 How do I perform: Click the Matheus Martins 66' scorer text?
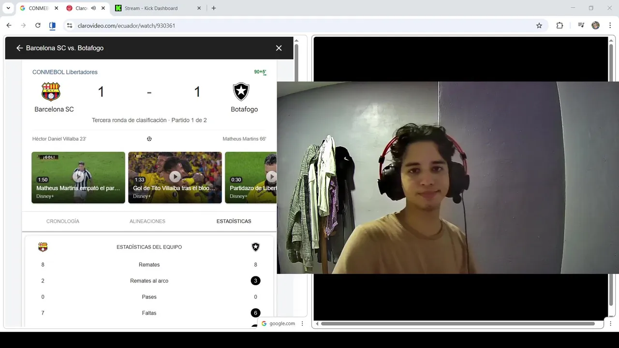click(x=244, y=139)
